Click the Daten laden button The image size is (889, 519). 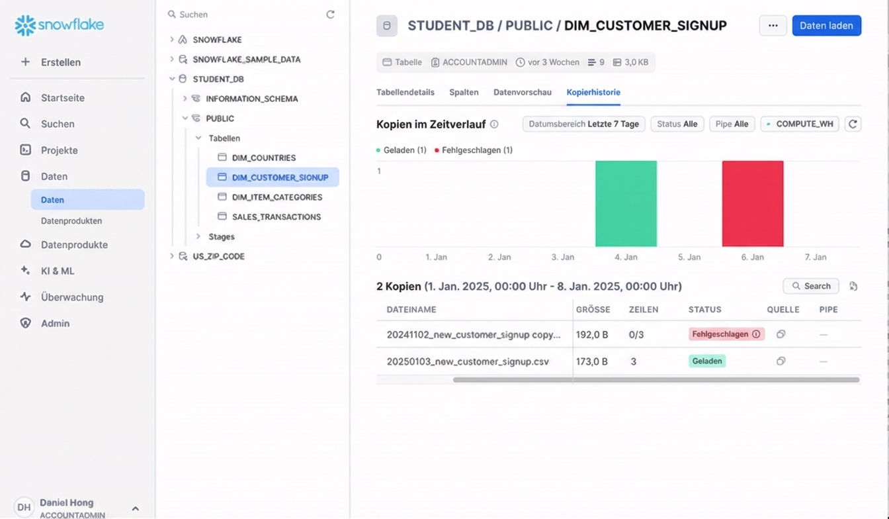click(x=826, y=26)
